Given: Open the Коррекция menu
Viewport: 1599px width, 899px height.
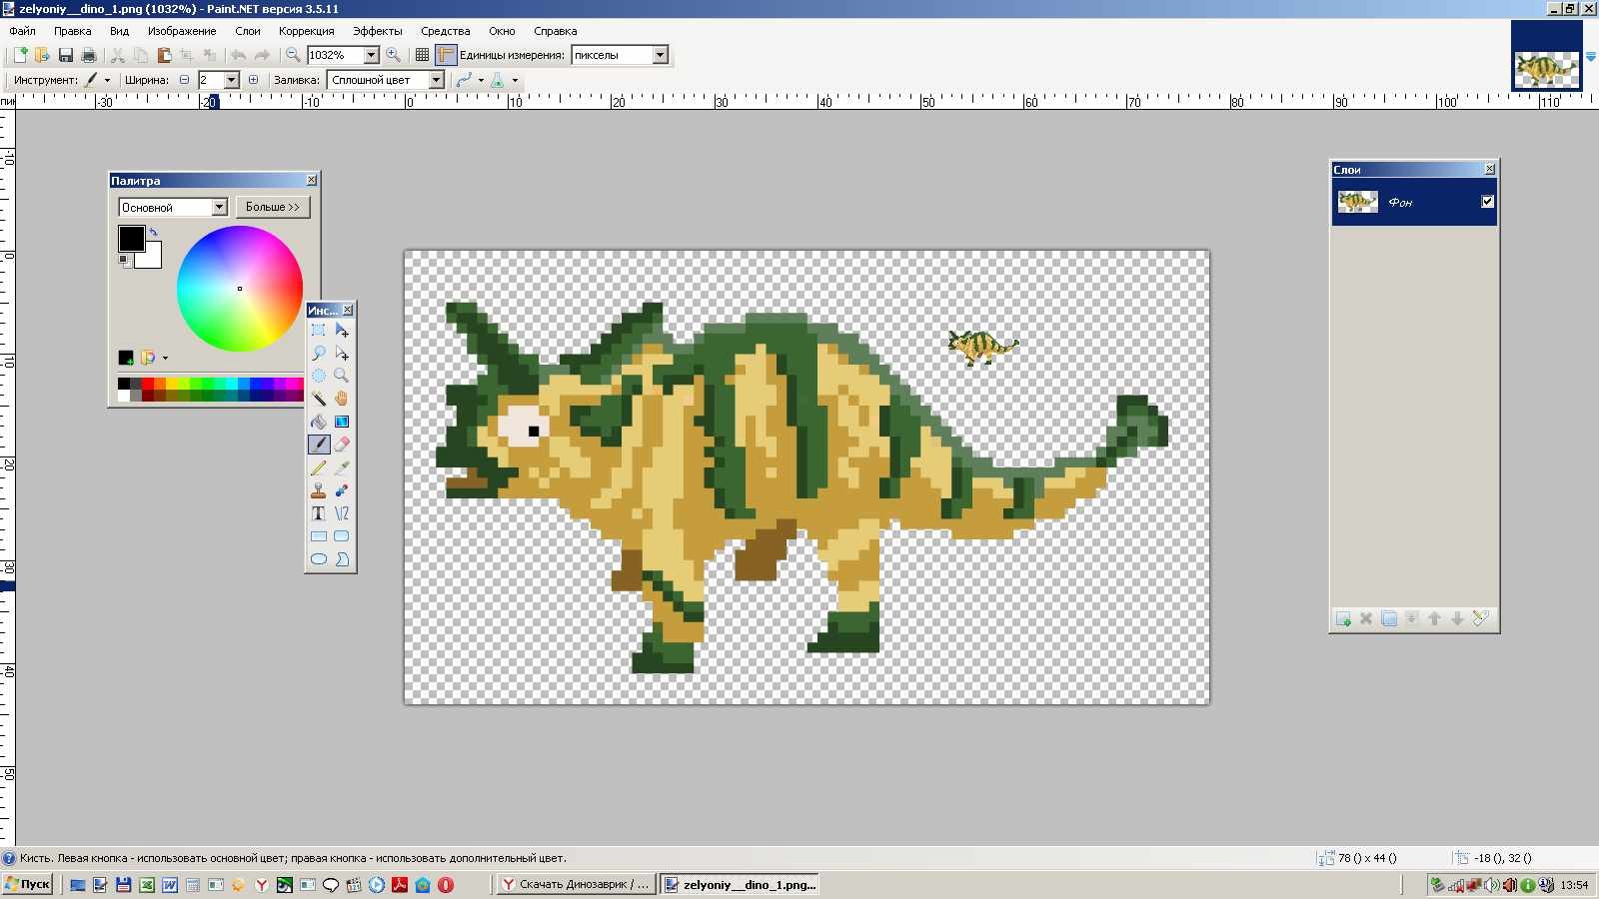Looking at the screenshot, I should tap(306, 31).
